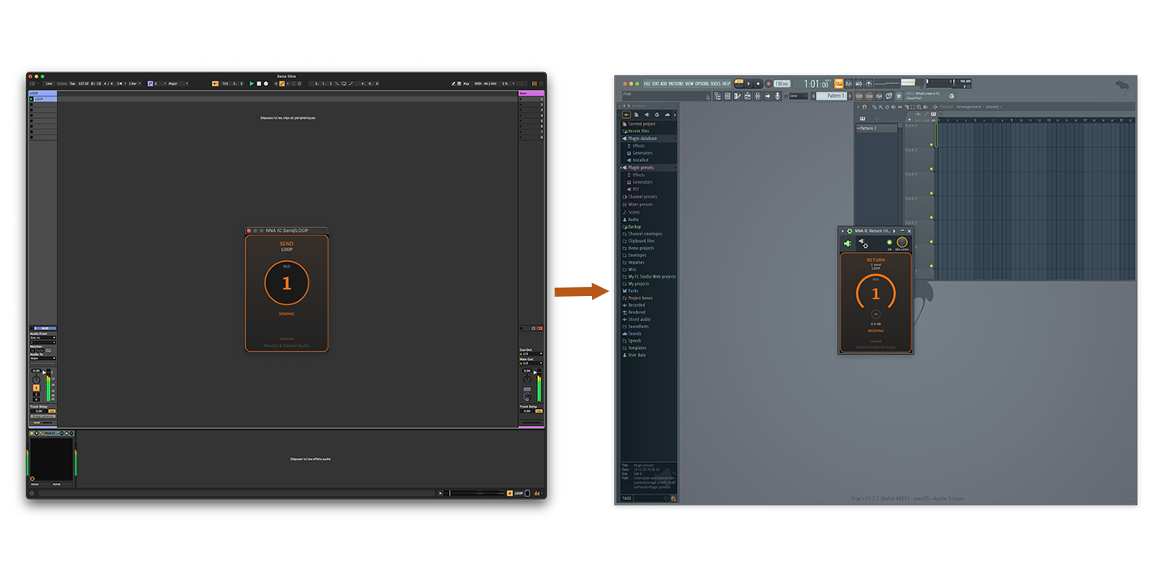Click the RETURN knob in NNA IC Return plugin
Image resolution: width=1164 pixels, height=582 pixels.
pyautogui.click(x=877, y=295)
